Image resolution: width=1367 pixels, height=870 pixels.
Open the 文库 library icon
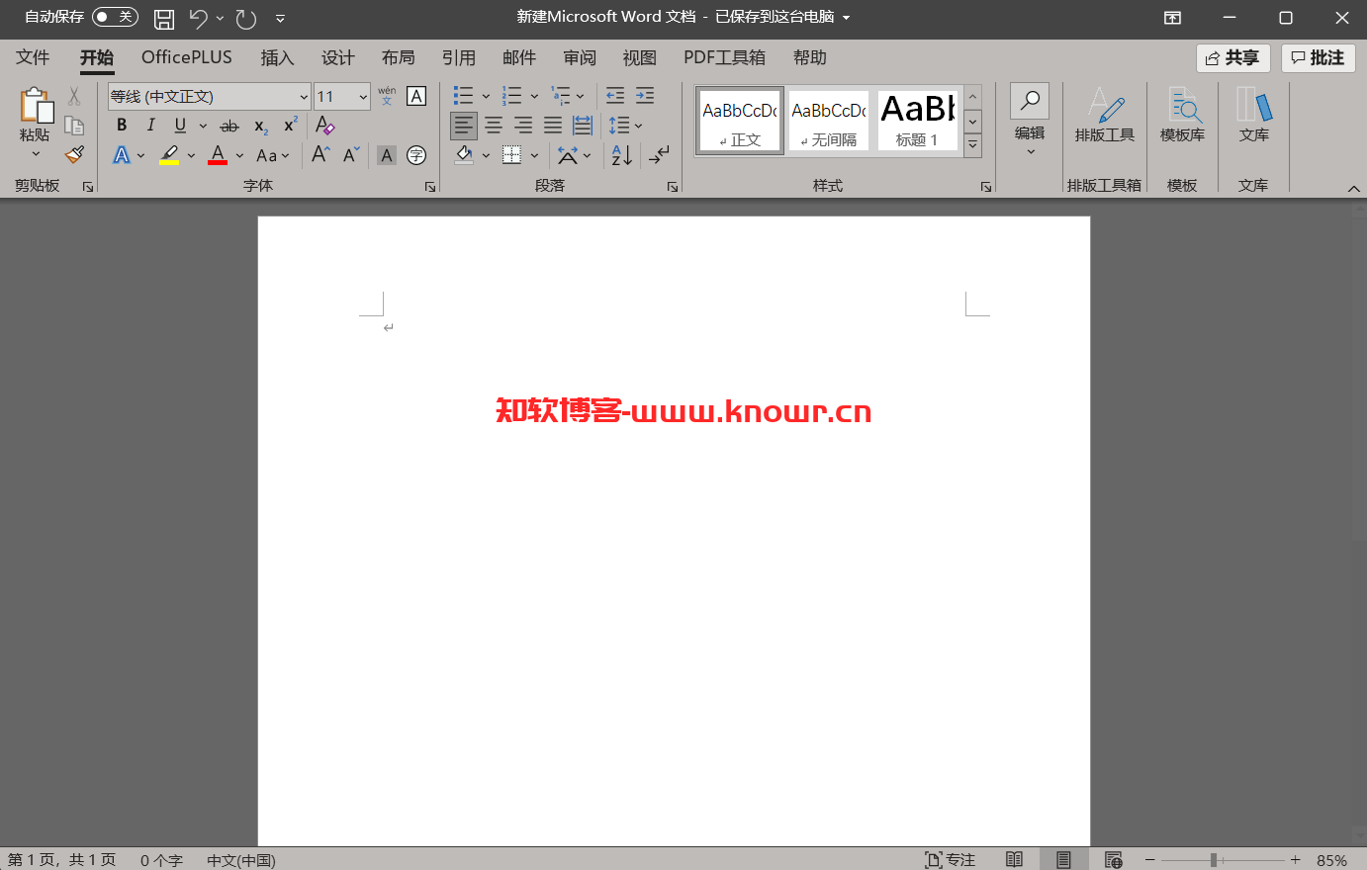tap(1253, 115)
